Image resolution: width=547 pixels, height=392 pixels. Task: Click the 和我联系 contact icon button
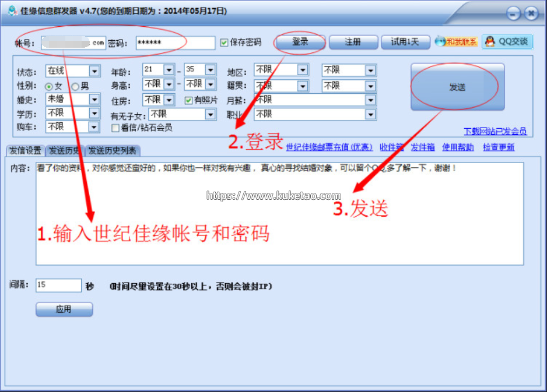point(456,42)
